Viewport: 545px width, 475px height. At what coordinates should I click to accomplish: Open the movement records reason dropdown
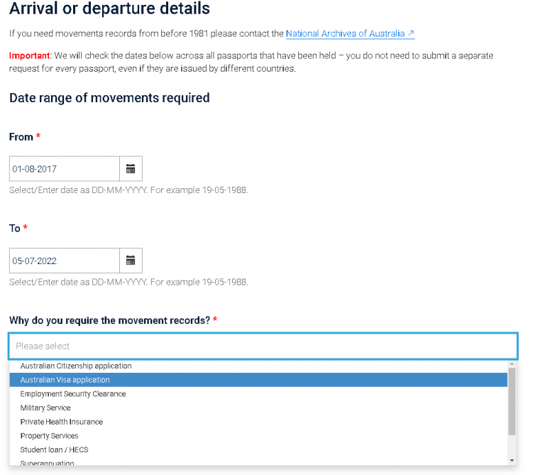click(x=263, y=346)
